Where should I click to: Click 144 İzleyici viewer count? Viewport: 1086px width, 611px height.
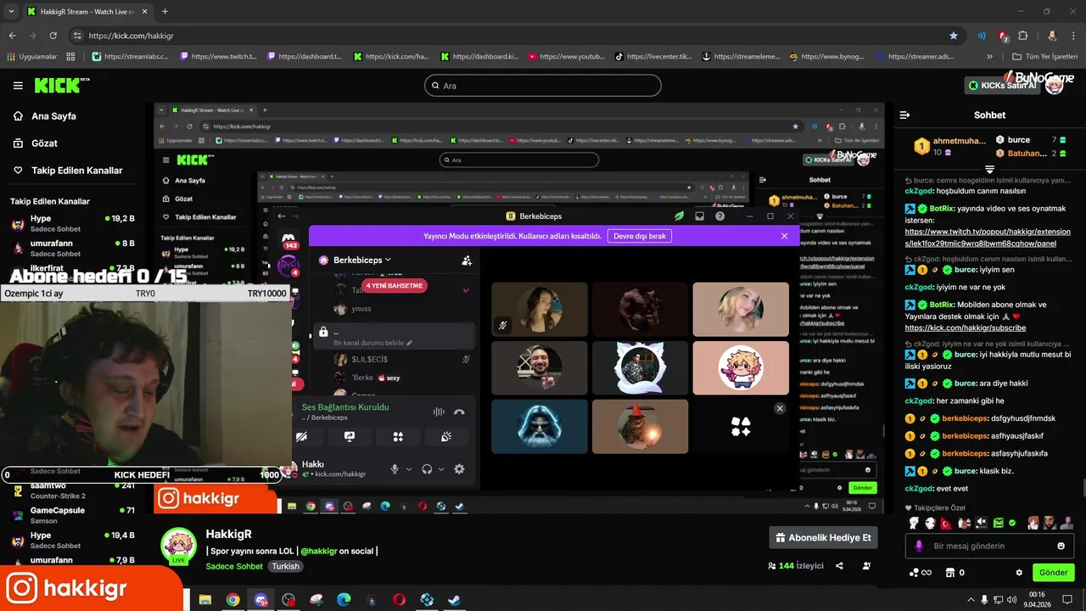click(x=795, y=566)
